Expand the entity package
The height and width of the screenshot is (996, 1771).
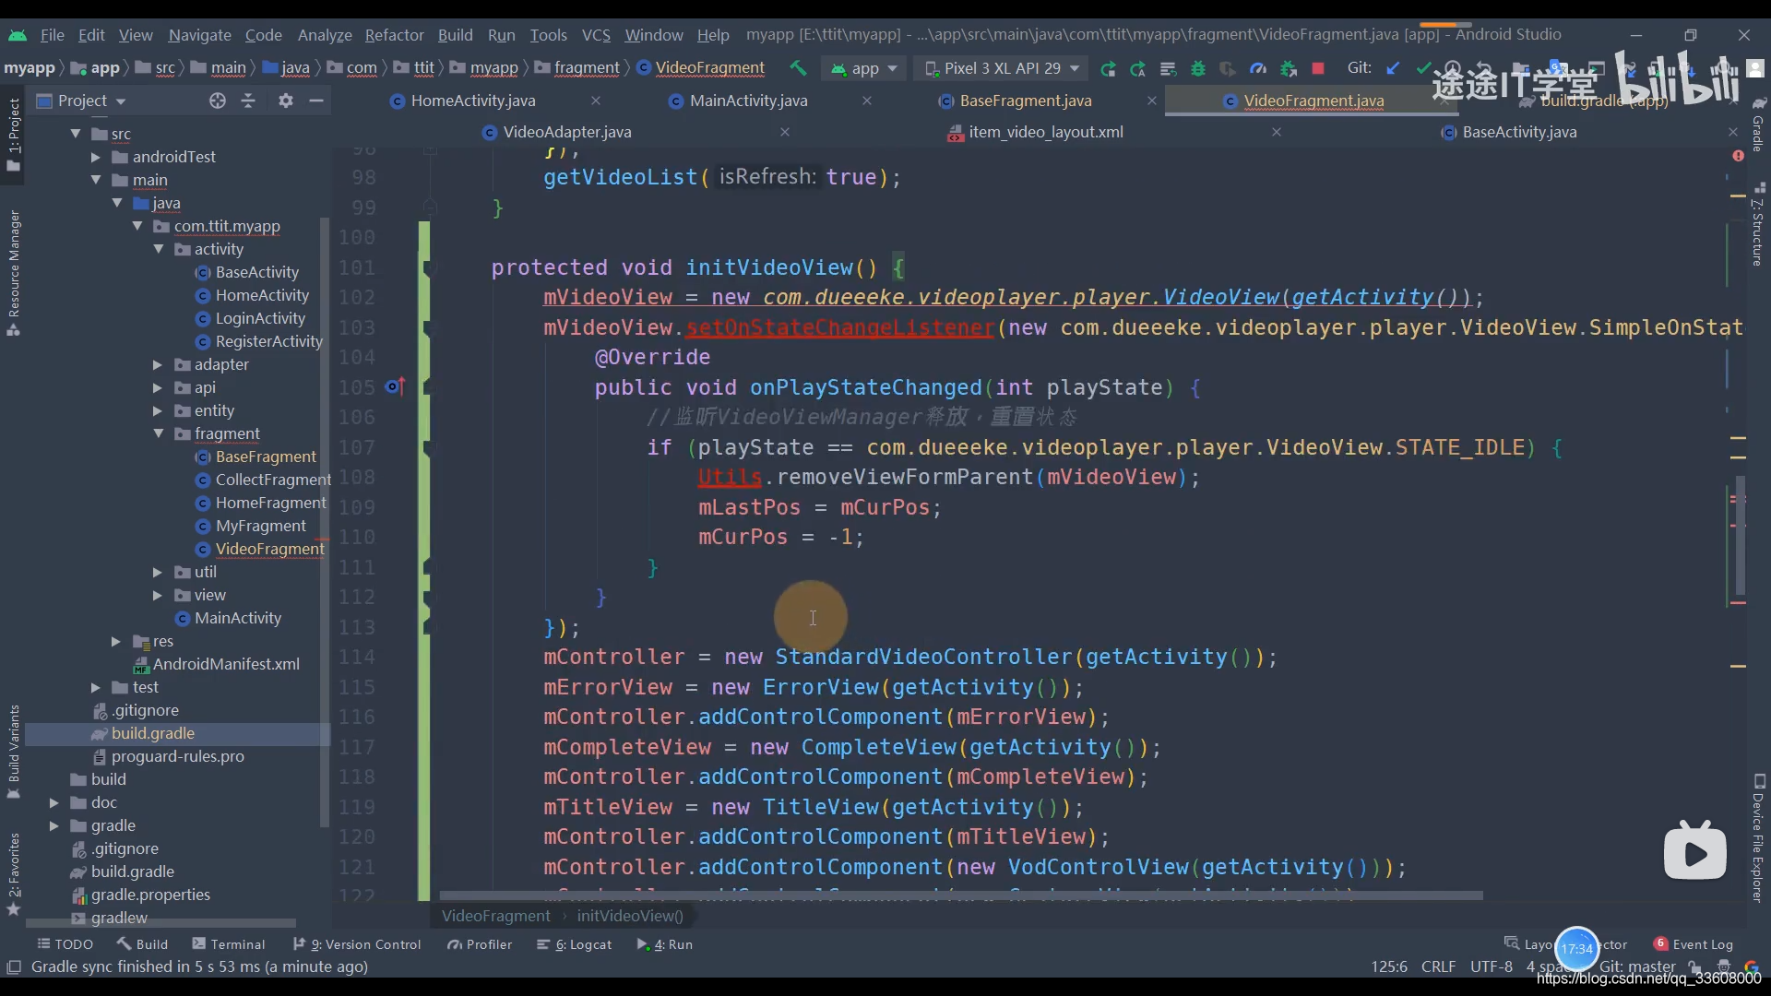(x=158, y=410)
